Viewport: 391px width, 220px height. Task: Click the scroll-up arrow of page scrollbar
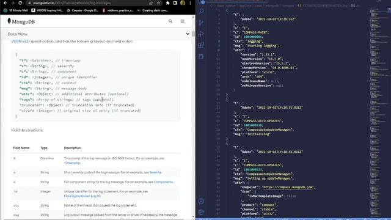(193, 17)
